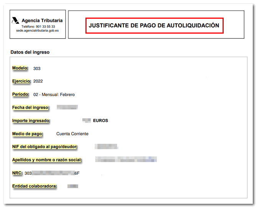Viewport: 257px width, 208px height.
Task: Click the Fecha del ingreso label
Action: (31, 107)
